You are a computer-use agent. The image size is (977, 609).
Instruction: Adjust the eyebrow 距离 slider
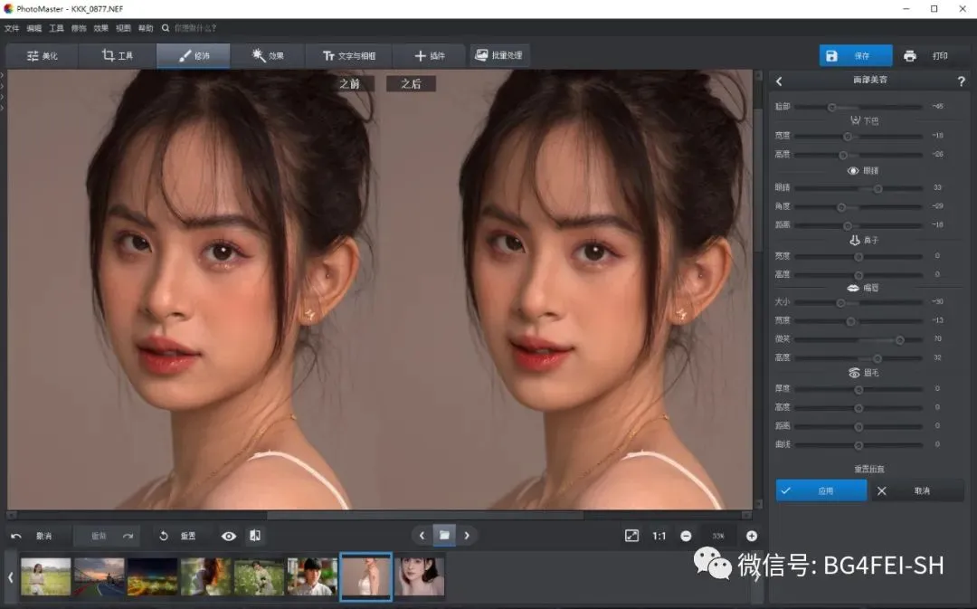pos(858,426)
